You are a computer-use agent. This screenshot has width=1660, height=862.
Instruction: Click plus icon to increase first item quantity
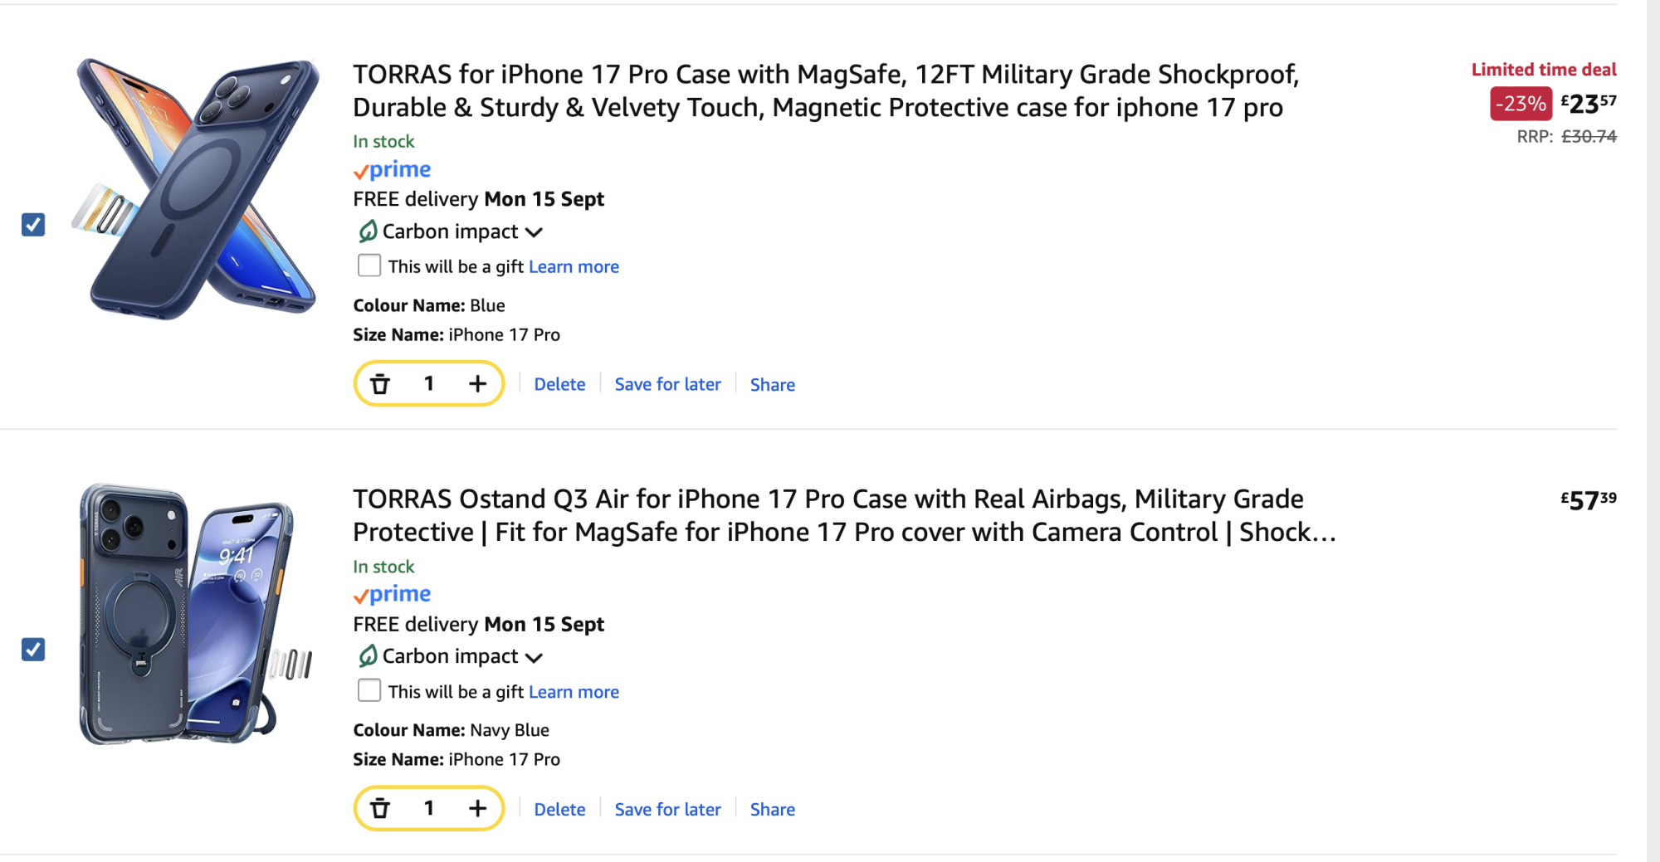[477, 384]
